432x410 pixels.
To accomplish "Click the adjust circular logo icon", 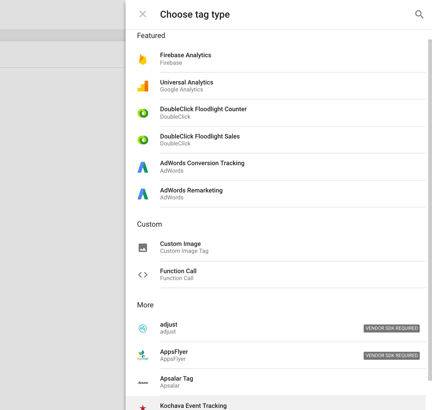I will click(x=143, y=328).
